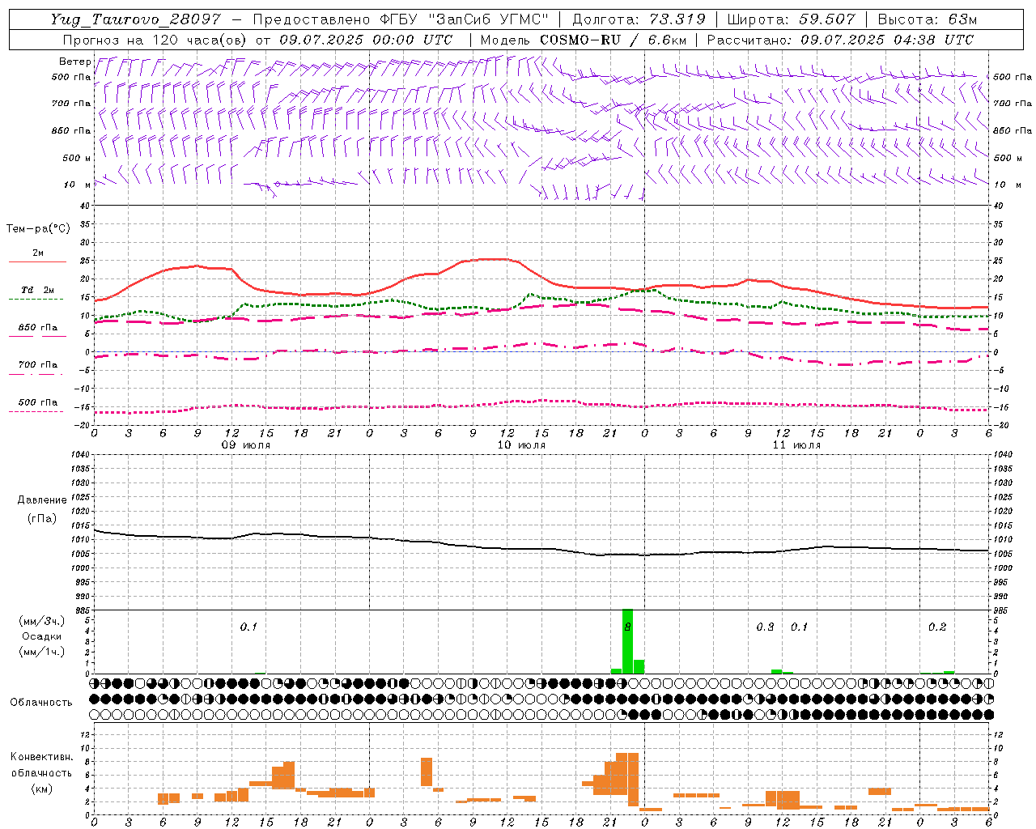Click the 0.3 precipitation value

[765, 627]
